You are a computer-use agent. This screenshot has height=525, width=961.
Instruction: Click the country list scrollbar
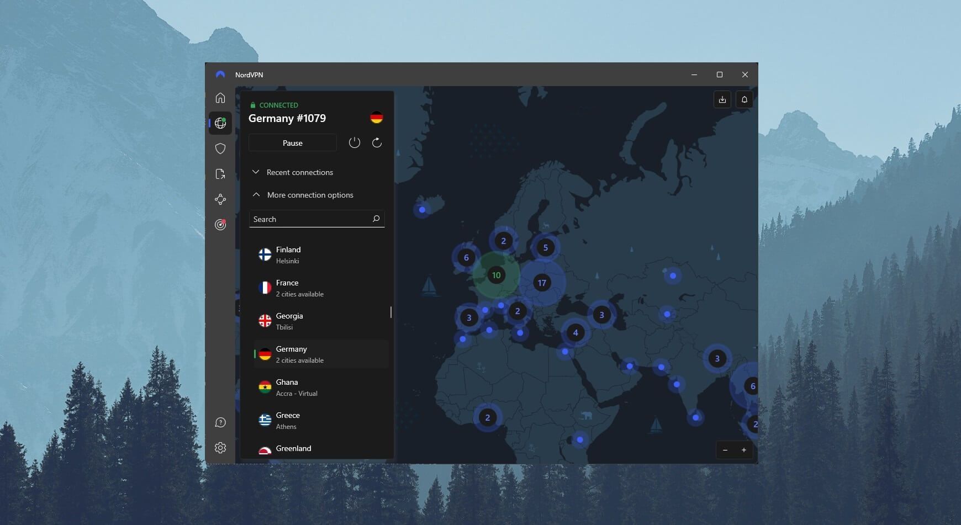pyautogui.click(x=391, y=312)
